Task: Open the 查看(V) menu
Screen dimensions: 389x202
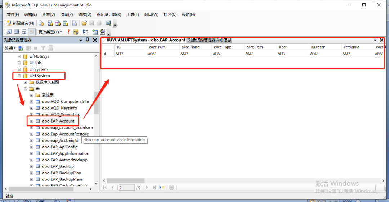Action: [48, 14]
